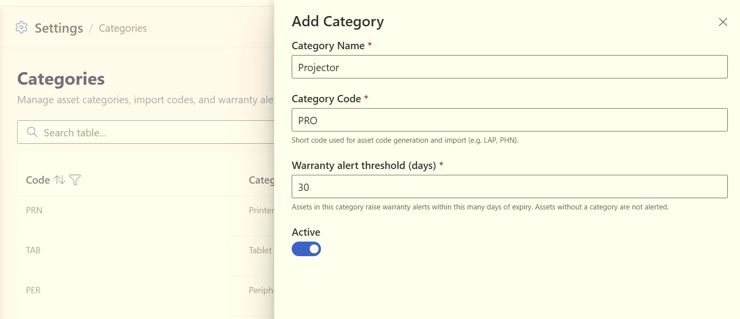Click the Active label
Viewport: 740px width, 319px height.
[x=306, y=232]
